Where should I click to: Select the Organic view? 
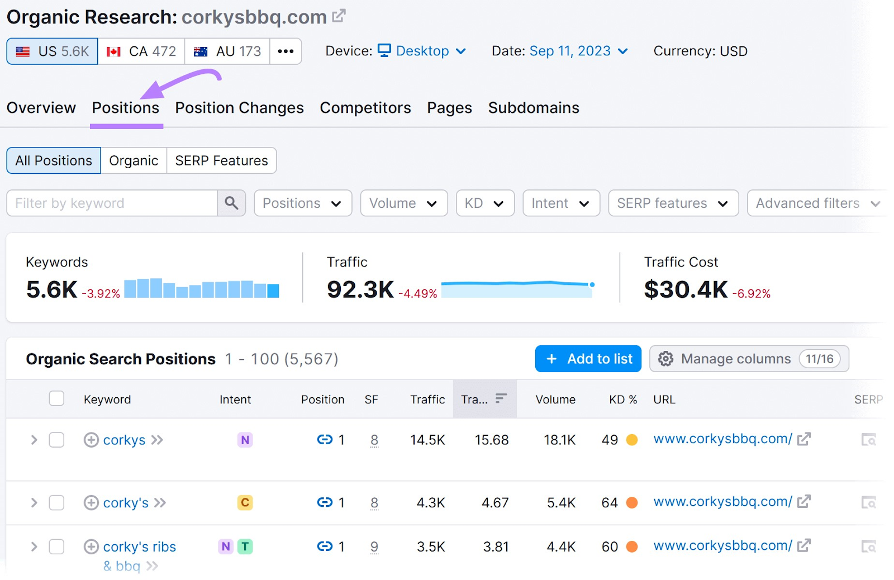[x=134, y=160]
